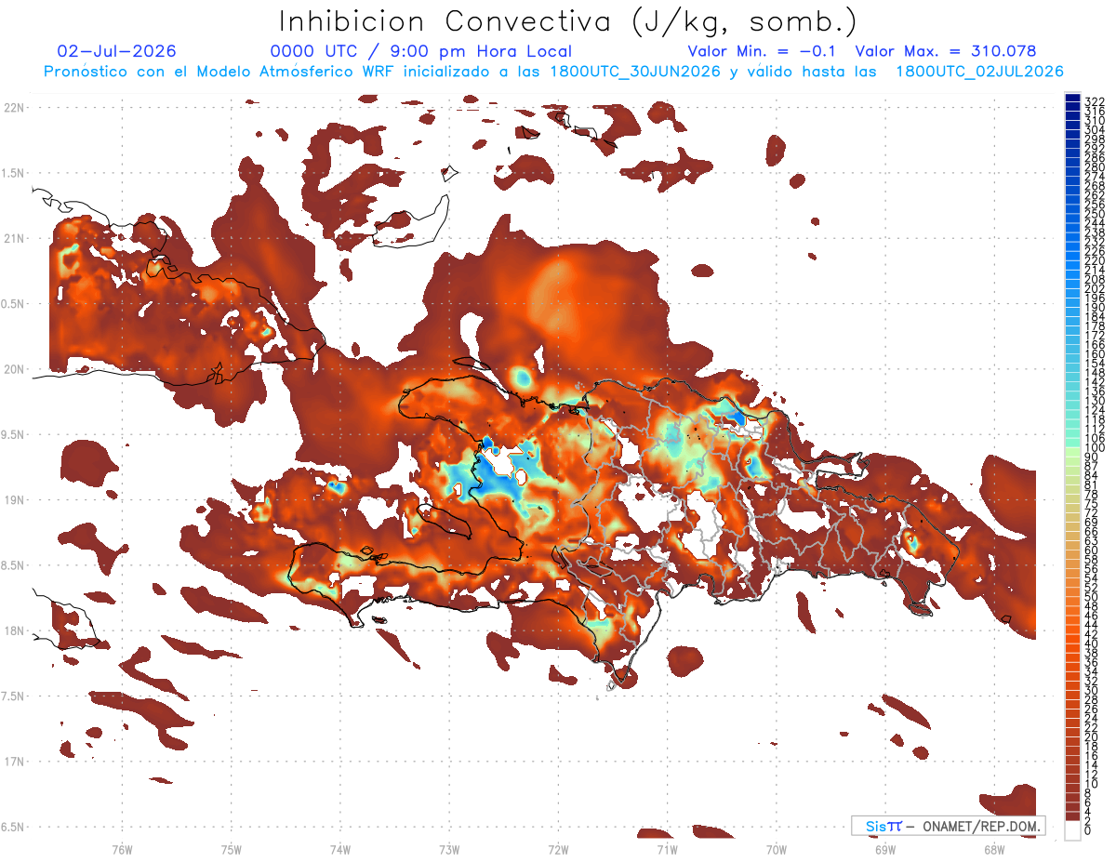
Task: Click the pale green swatch beside value 100
Action: coord(1072,451)
